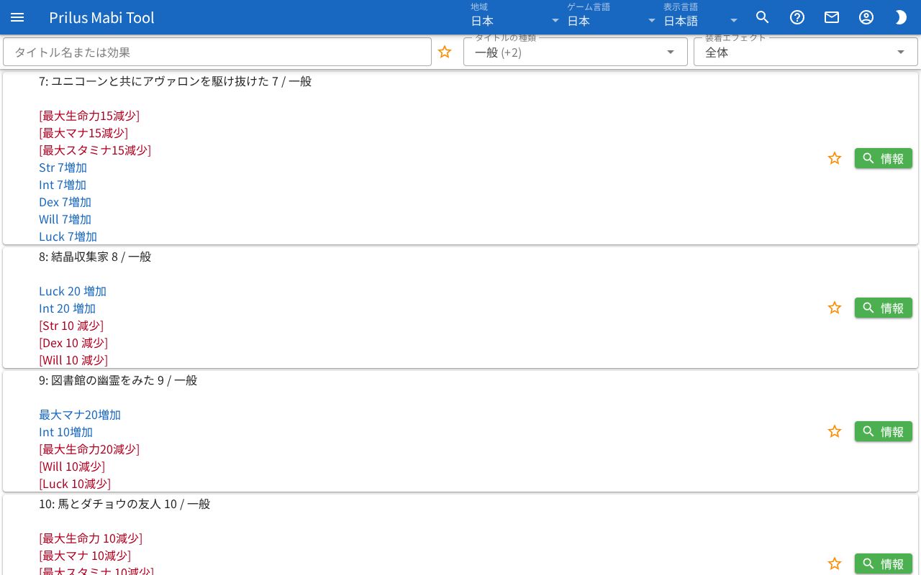Select the 8: 結晶収集家 8 heading

pyautogui.click(x=95, y=257)
